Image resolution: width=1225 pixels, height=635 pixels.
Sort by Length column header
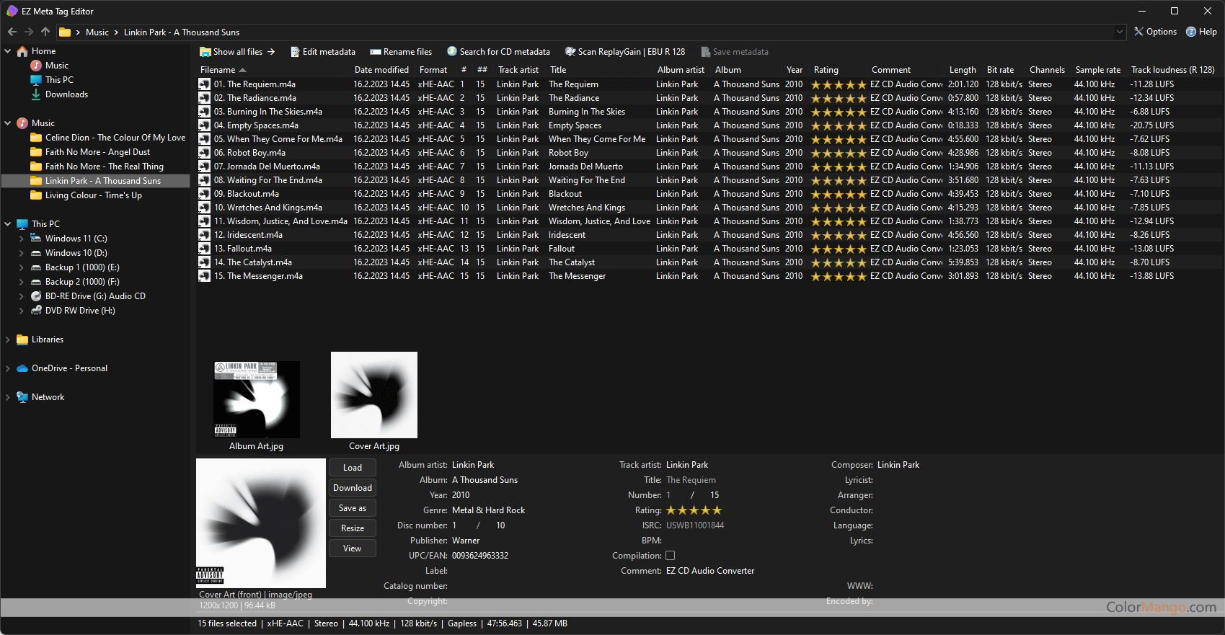pos(963,70)
